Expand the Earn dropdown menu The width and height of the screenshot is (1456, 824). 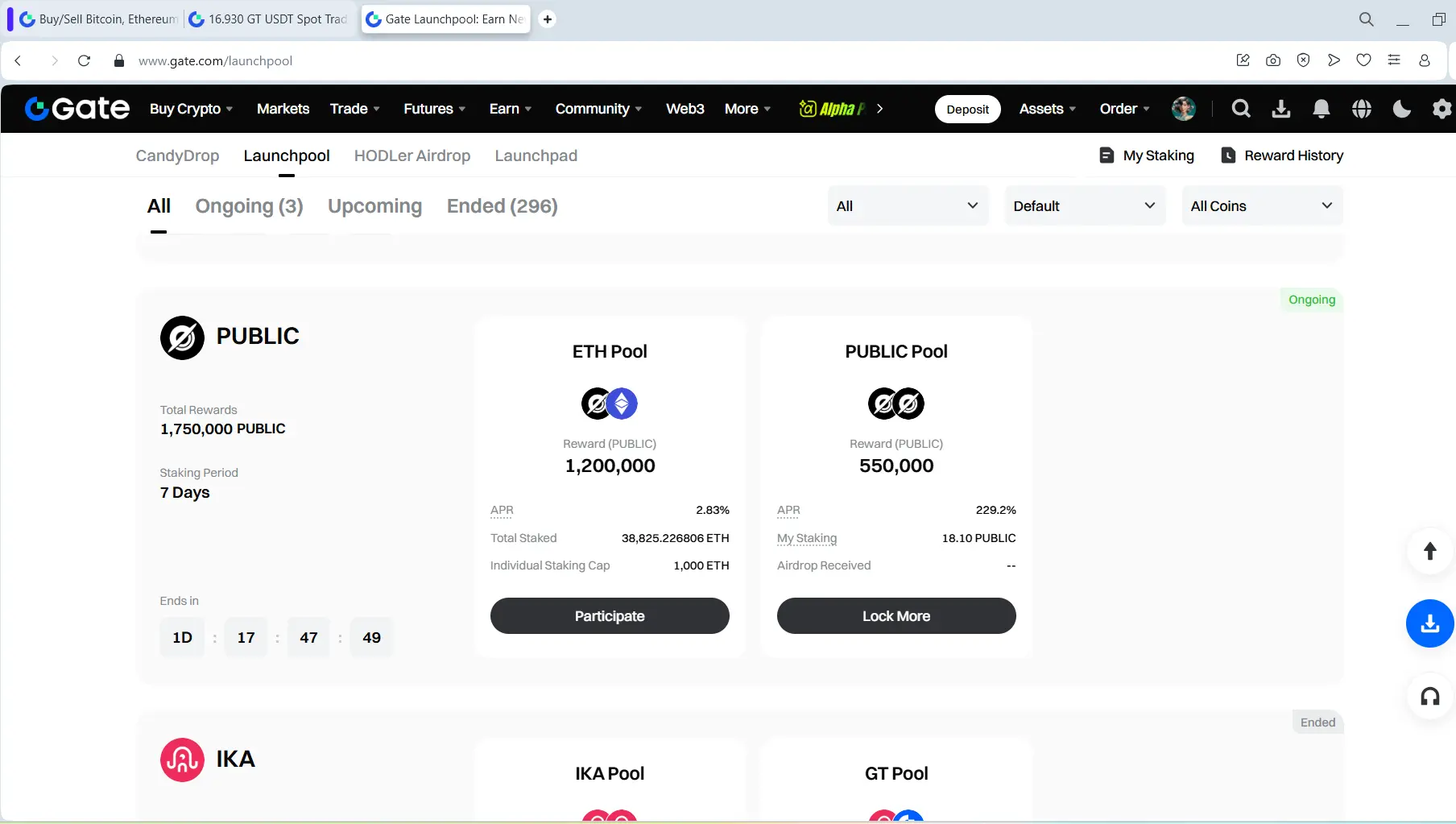click(x=511, y=109)
